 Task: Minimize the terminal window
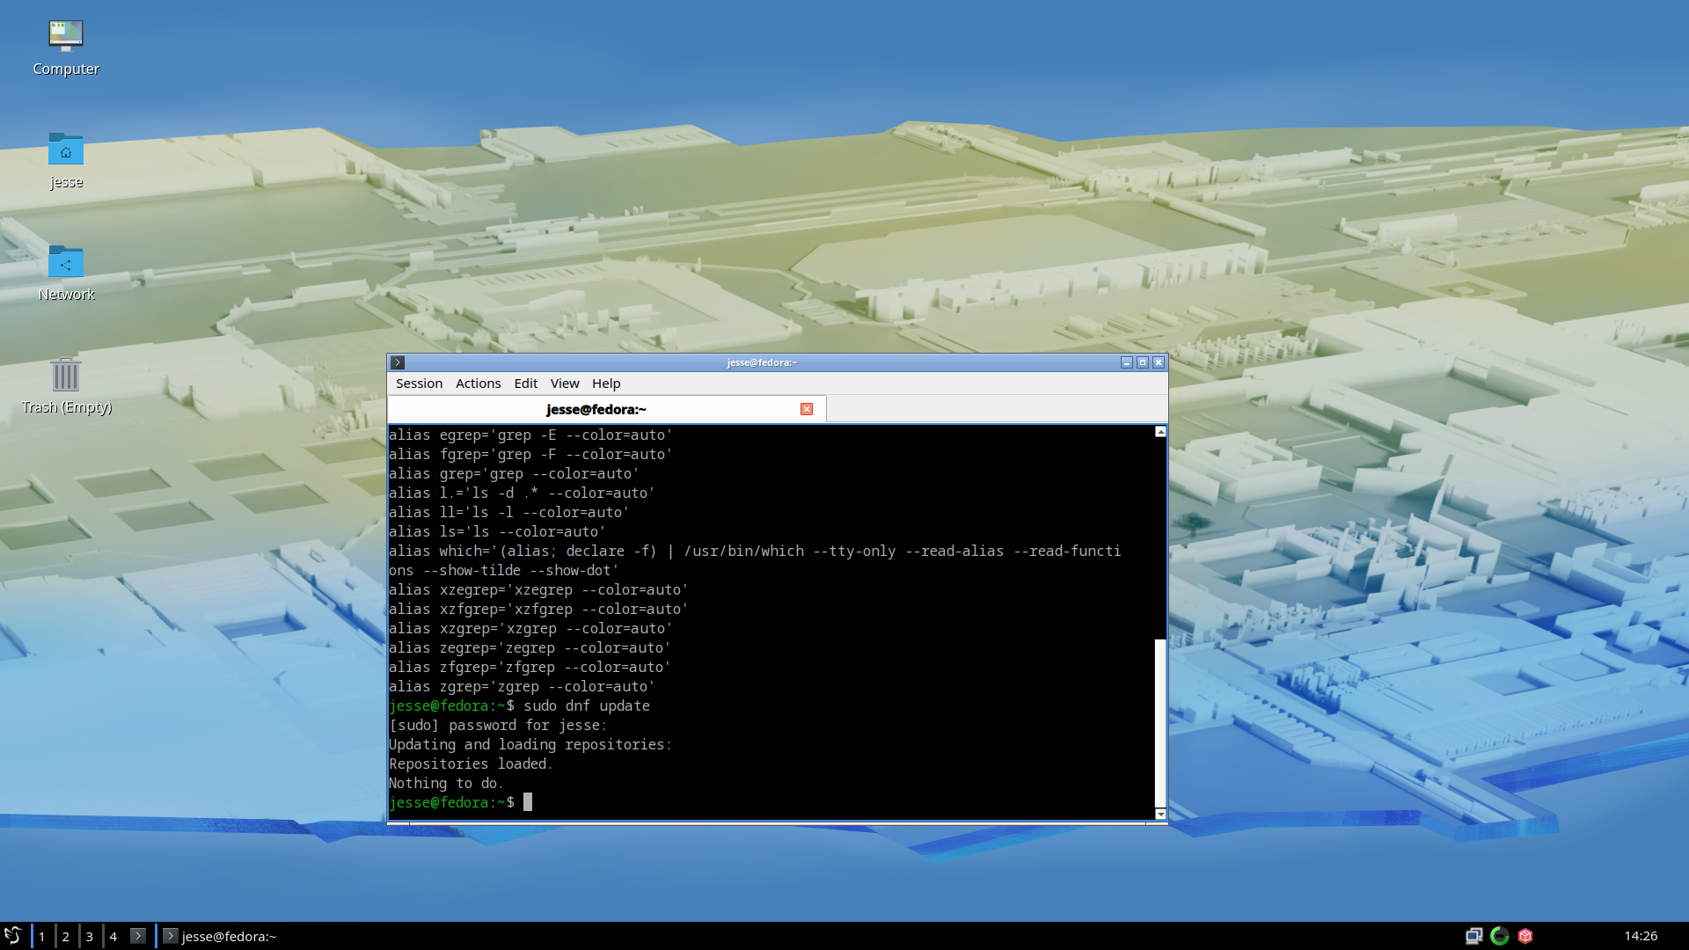pos(1127,362)
